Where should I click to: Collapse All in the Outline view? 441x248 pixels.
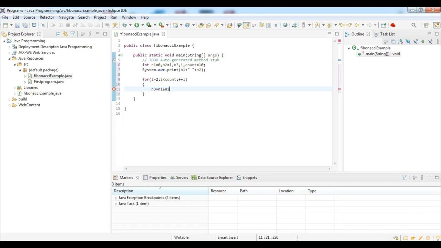(x=393, y=42)
